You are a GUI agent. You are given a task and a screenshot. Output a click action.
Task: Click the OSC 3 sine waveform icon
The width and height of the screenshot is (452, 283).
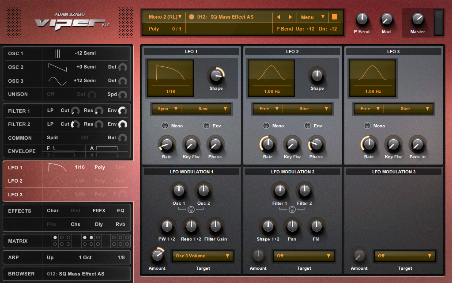pos(57,80)
